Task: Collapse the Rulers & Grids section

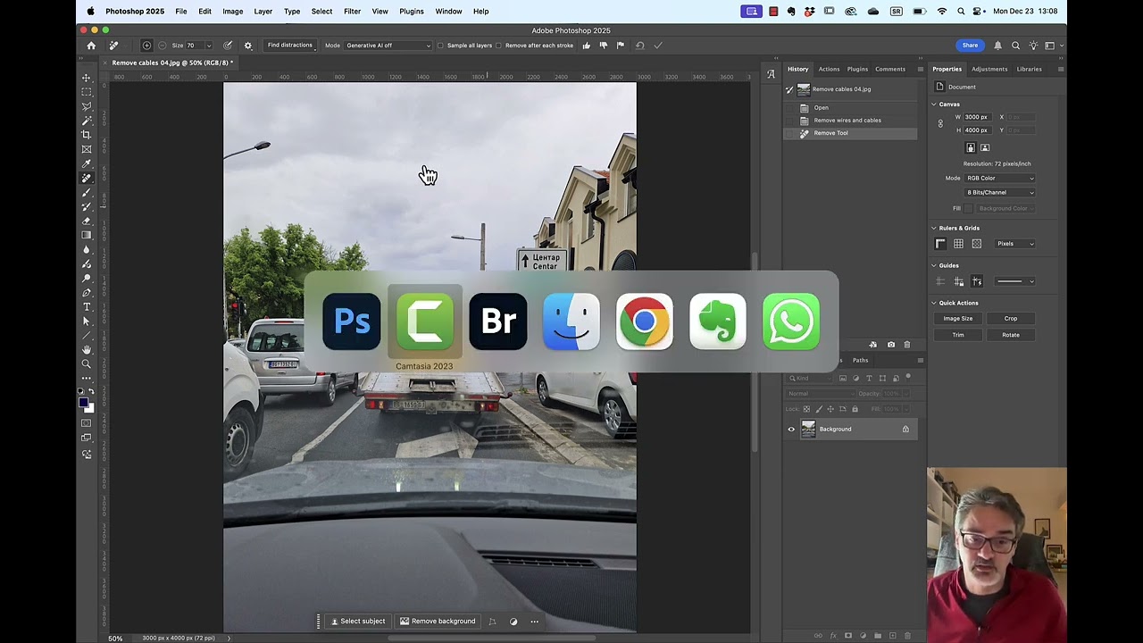Action: 934,228
